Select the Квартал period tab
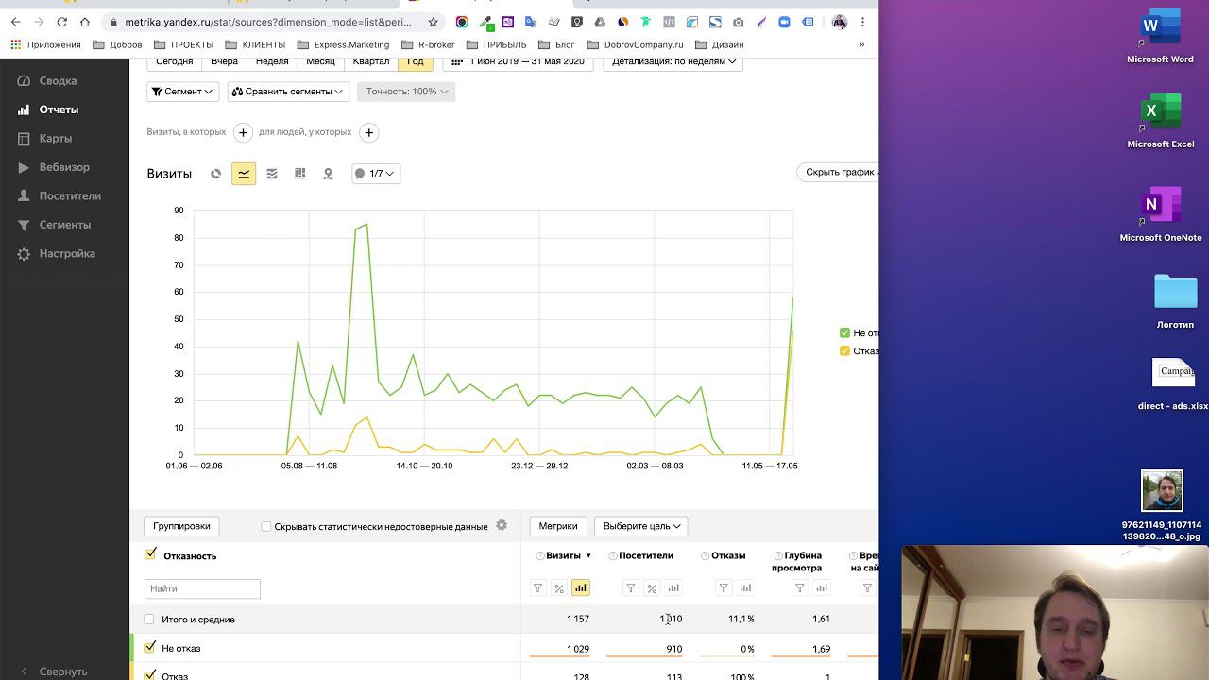 (x=371, y=62)
